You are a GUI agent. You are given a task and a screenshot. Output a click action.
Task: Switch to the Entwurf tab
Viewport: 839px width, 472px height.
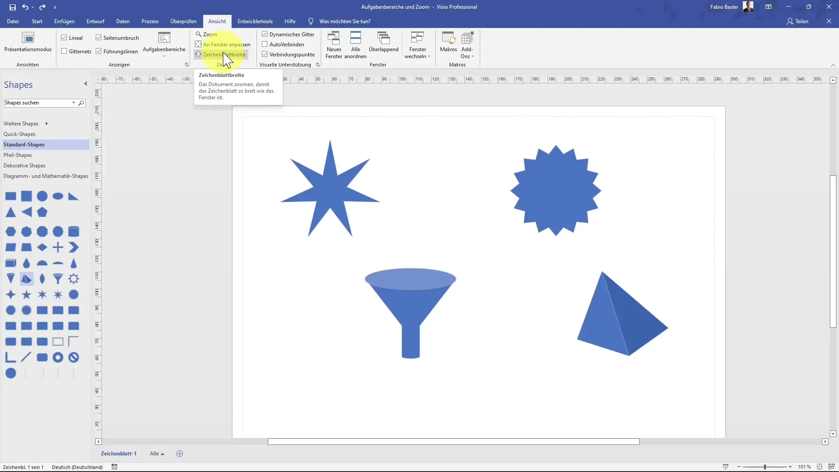point(95,21)
